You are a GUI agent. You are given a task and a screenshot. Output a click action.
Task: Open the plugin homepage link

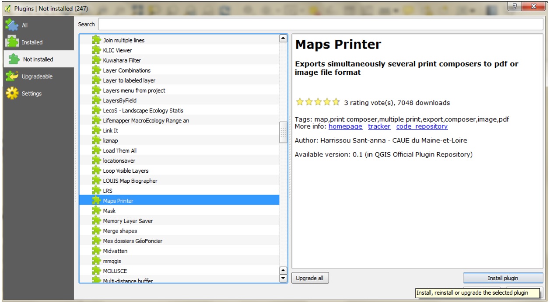tap(345, 126)
